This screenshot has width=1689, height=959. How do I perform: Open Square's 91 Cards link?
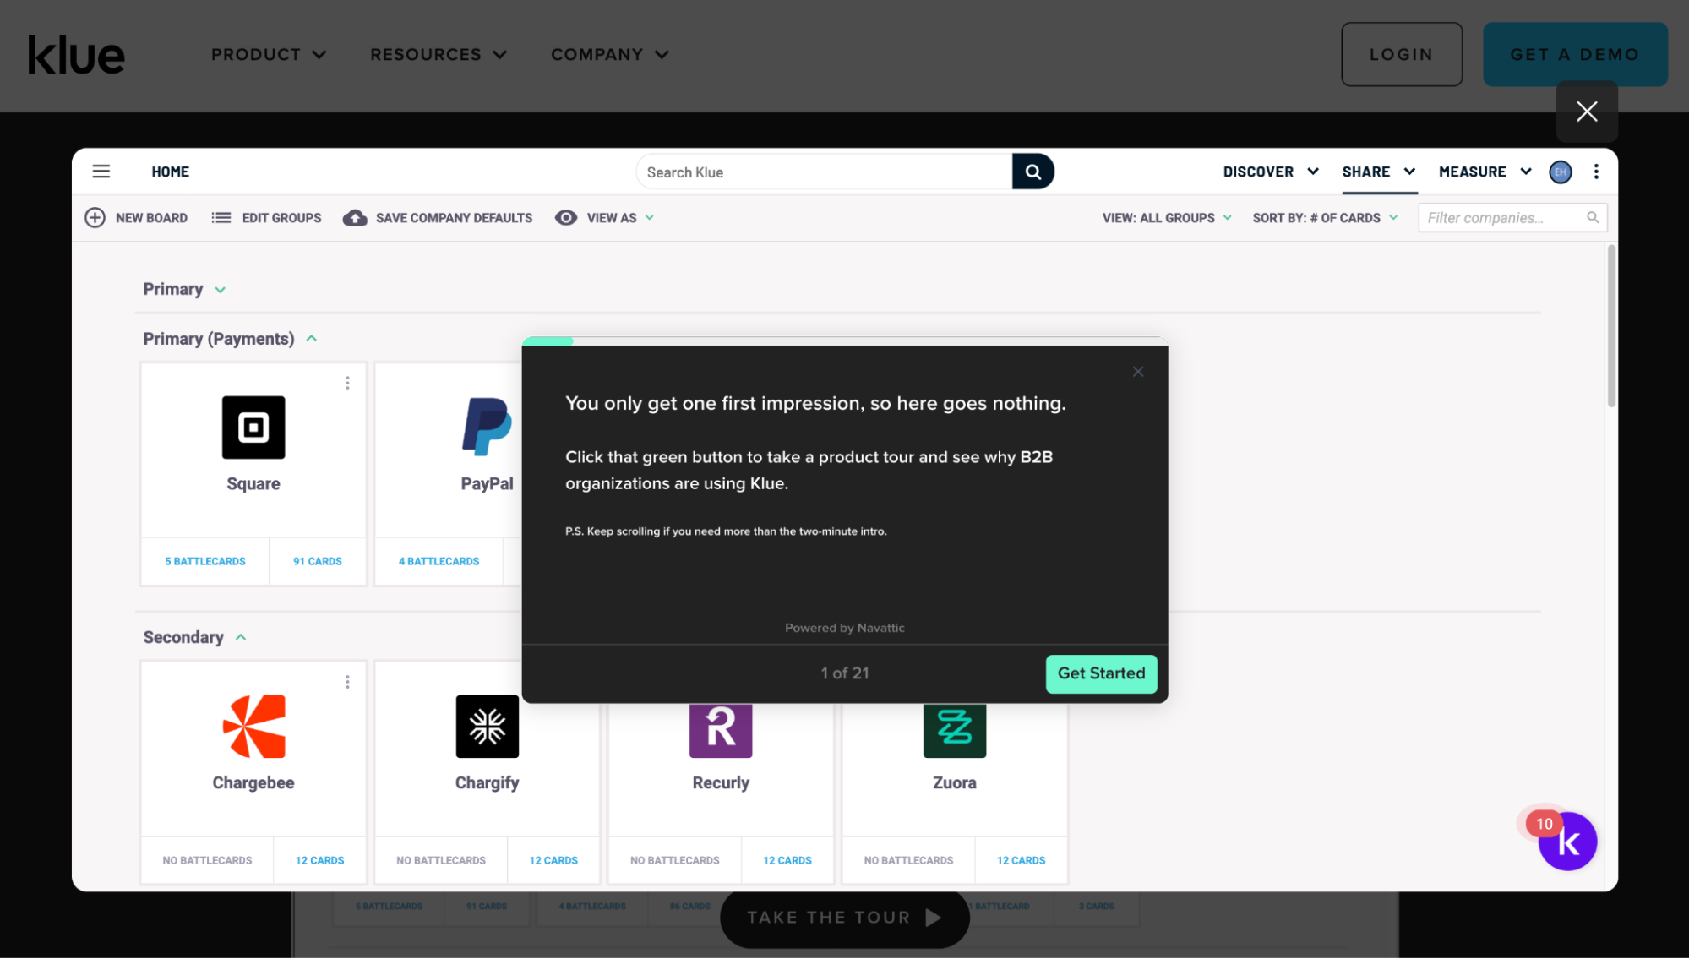318,561
